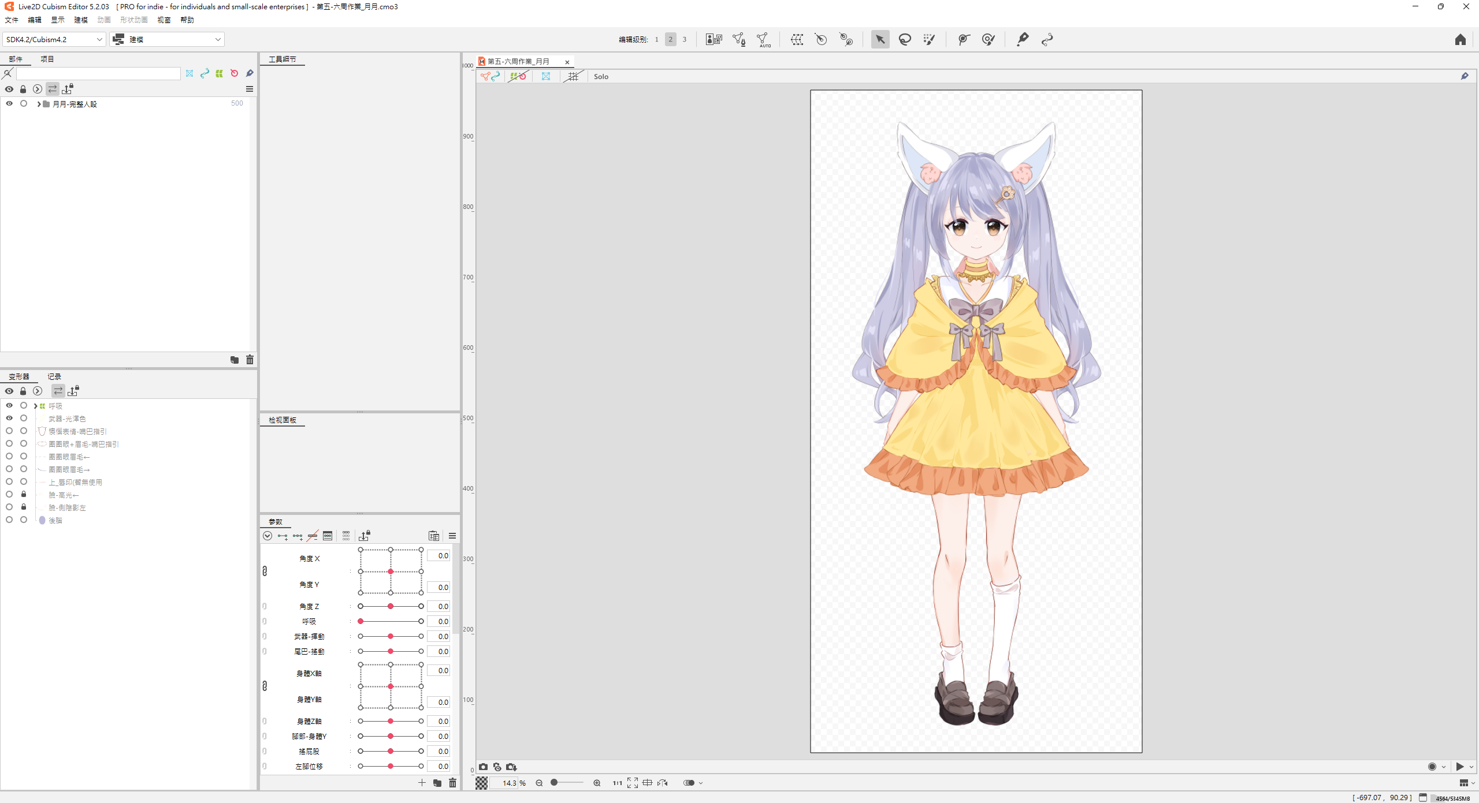Toggle visibility of 月月-完整人設 part
The image size is (1479, 803).
[9, 104]
